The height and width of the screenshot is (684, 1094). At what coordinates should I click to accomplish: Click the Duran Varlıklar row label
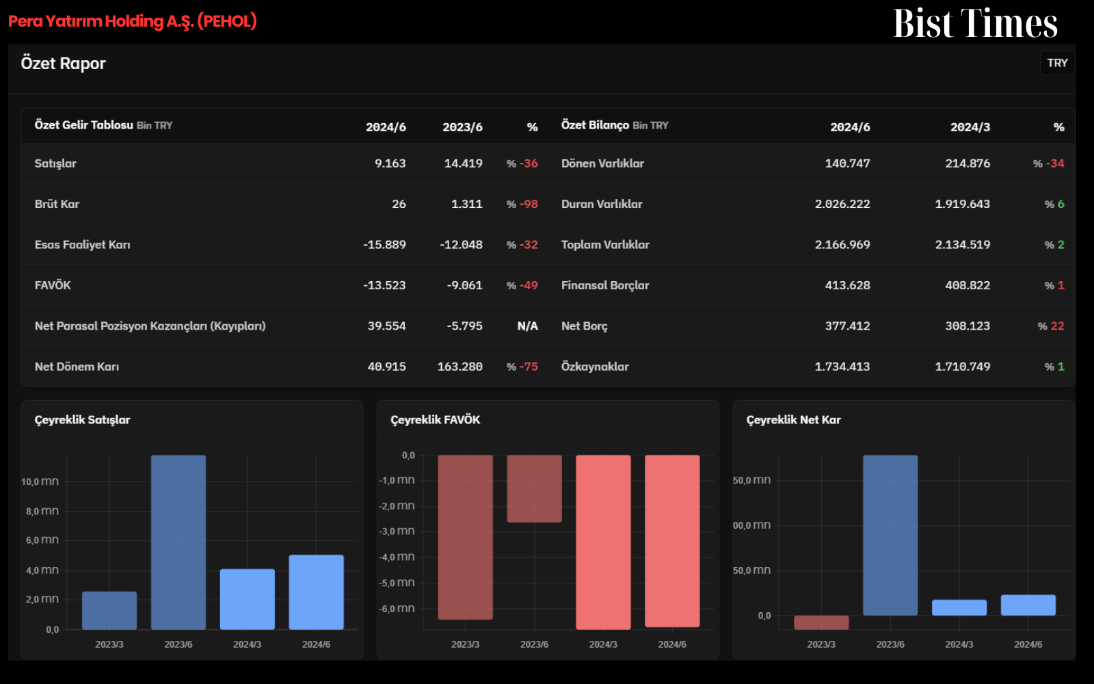pos(602,204)
